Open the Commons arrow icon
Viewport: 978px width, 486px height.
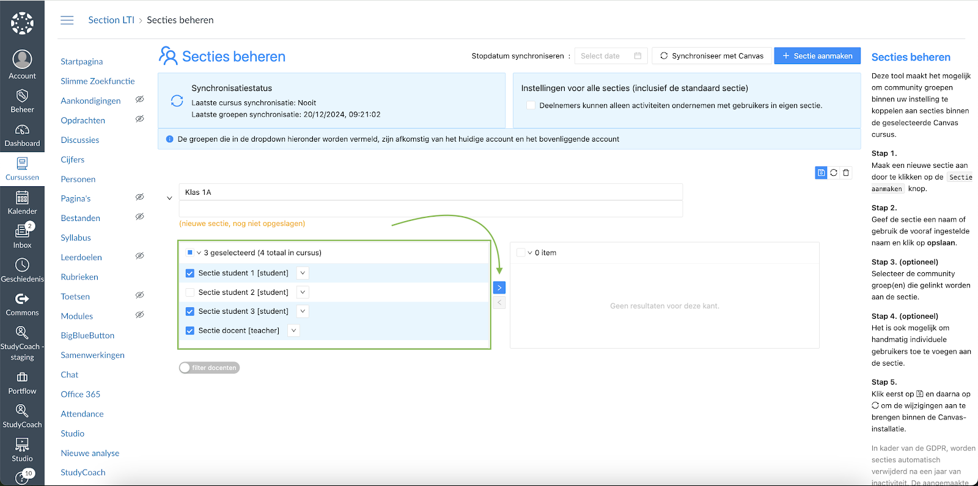[x=22, y=299]
